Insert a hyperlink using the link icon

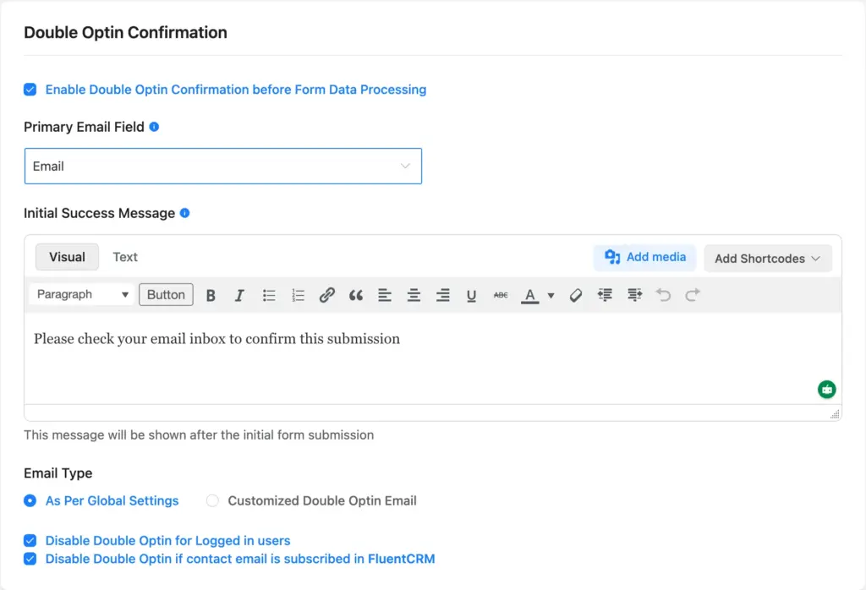click(x=326, y=295)
